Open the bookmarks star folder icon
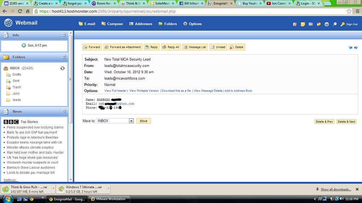This screenshot has height=203, width=362. click(x=319, y=24)
